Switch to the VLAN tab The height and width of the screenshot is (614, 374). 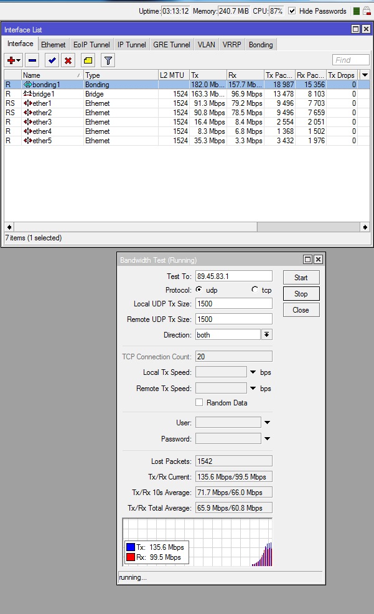(x=206, y=45)
